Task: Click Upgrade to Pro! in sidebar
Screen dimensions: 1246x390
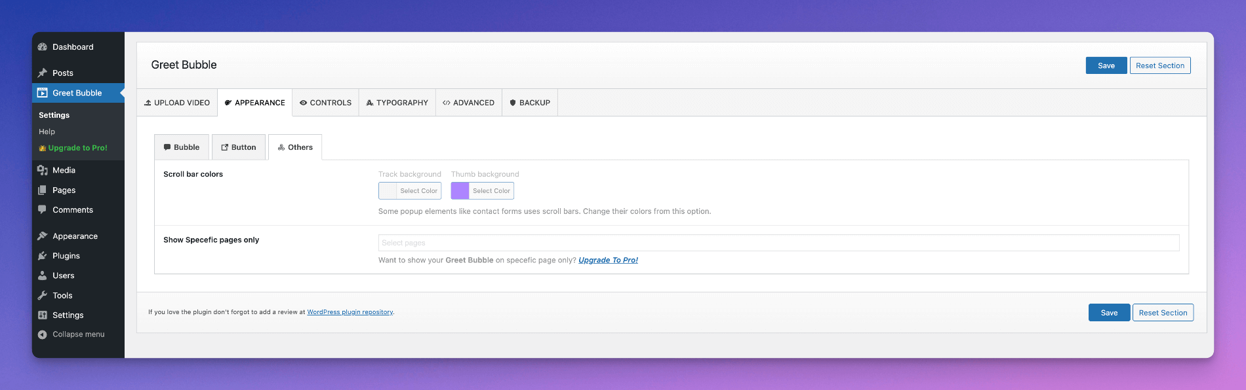Action: 77,148
